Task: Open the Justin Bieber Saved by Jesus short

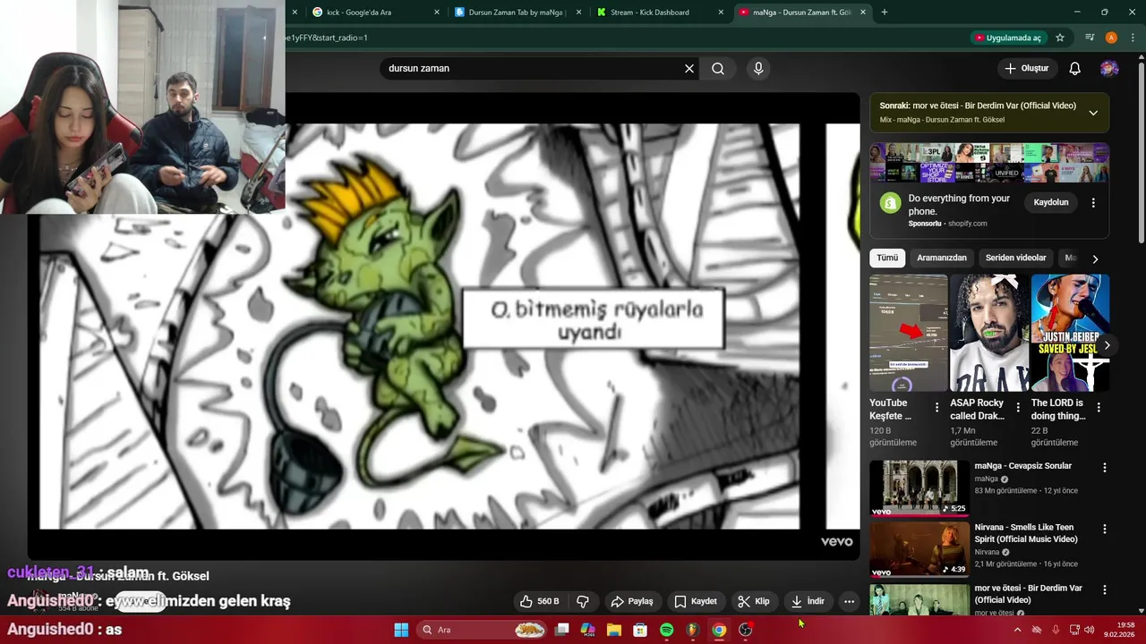Action: pyautogui.click(x=1070, y=333)
